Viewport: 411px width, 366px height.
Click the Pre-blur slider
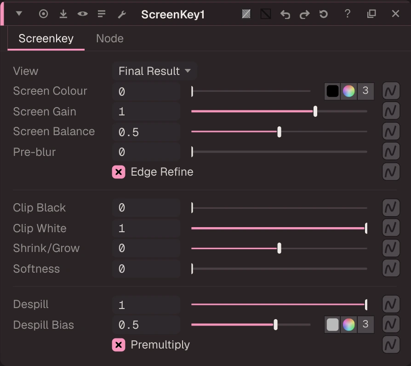tap(279, 152)
